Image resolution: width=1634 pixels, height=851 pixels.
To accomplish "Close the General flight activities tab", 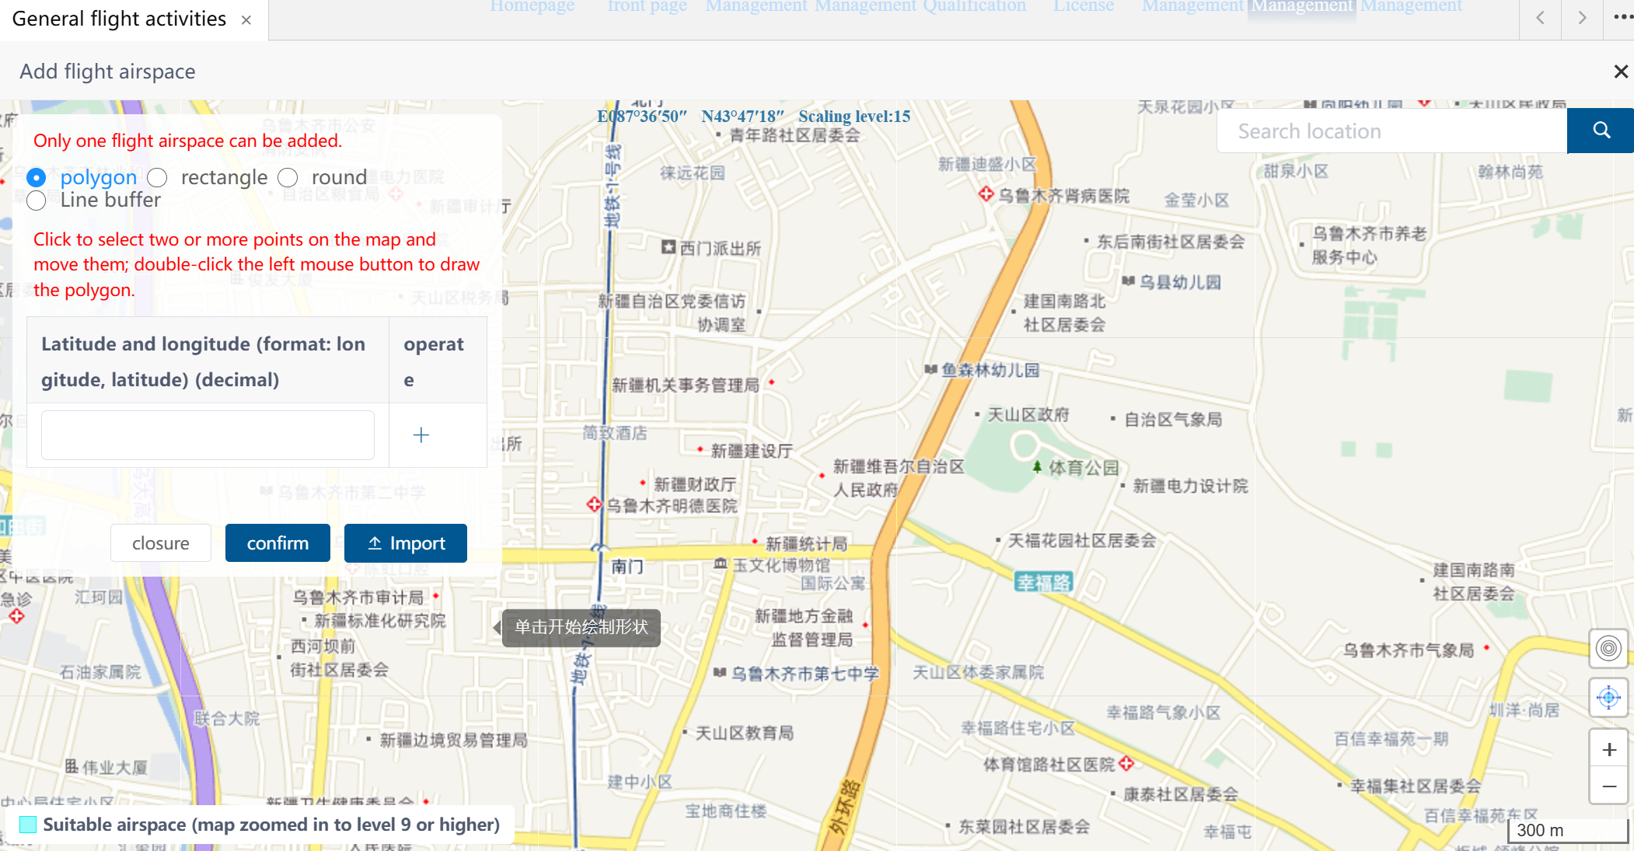I will click(x=246, y=20).
